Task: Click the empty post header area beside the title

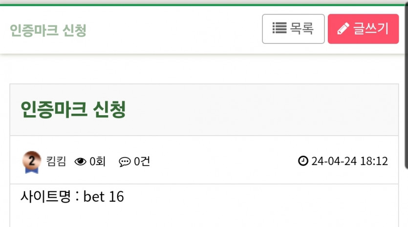Action: (x=264, y=110)
